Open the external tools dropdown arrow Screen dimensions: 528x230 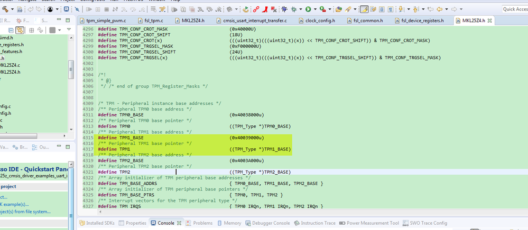330,9
